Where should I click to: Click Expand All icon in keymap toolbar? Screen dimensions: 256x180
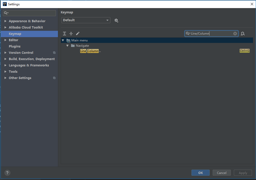tap(65, 34)
